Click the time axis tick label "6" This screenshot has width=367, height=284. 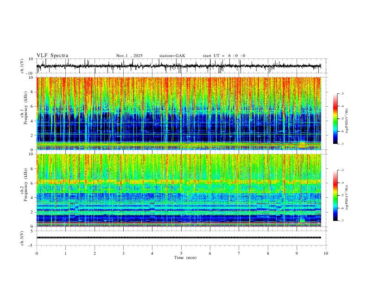point(210,253)
